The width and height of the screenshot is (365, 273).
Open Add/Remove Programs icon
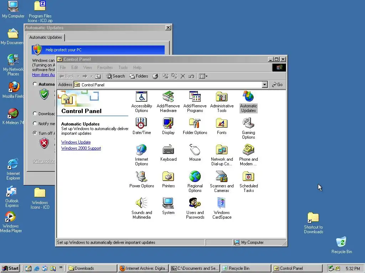pos(195,102)
